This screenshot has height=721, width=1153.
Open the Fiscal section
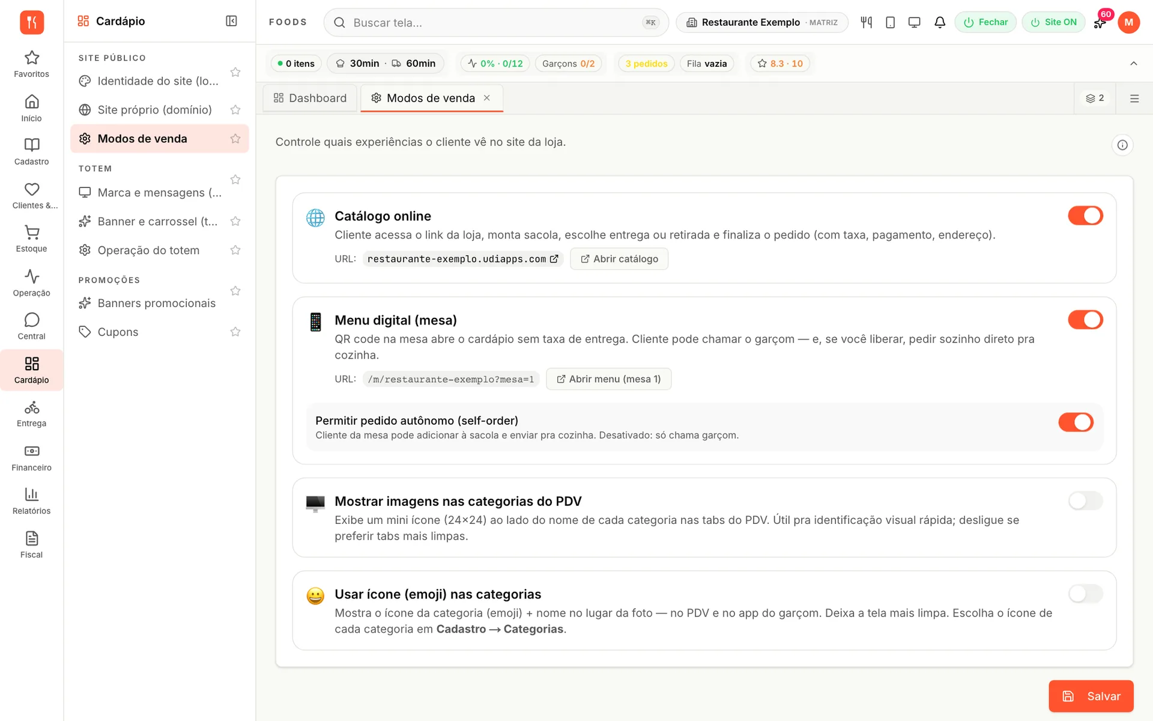point(31,545)
